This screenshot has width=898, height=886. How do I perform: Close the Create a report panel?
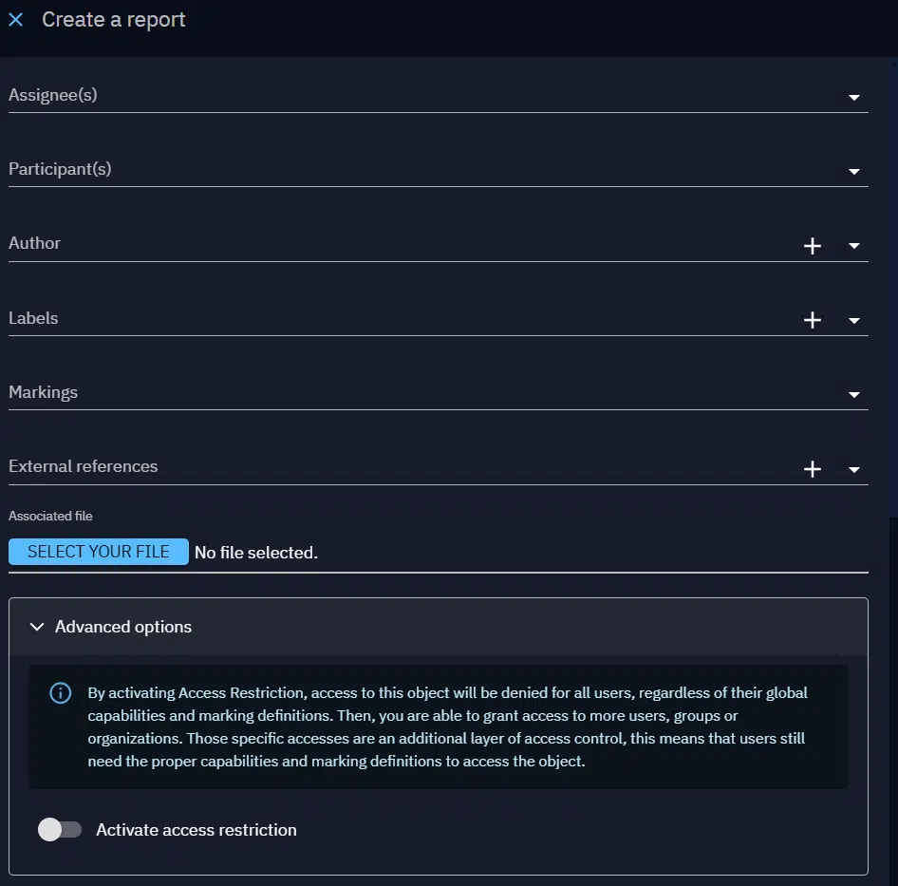(15, 19)
